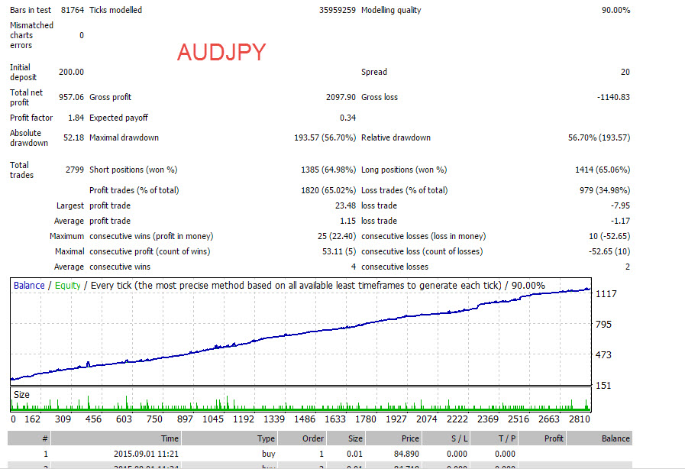Click the consecutive wins value 25 (22.40)
Viewport: 685px width, 469px height.
click(x=337, y=236)
